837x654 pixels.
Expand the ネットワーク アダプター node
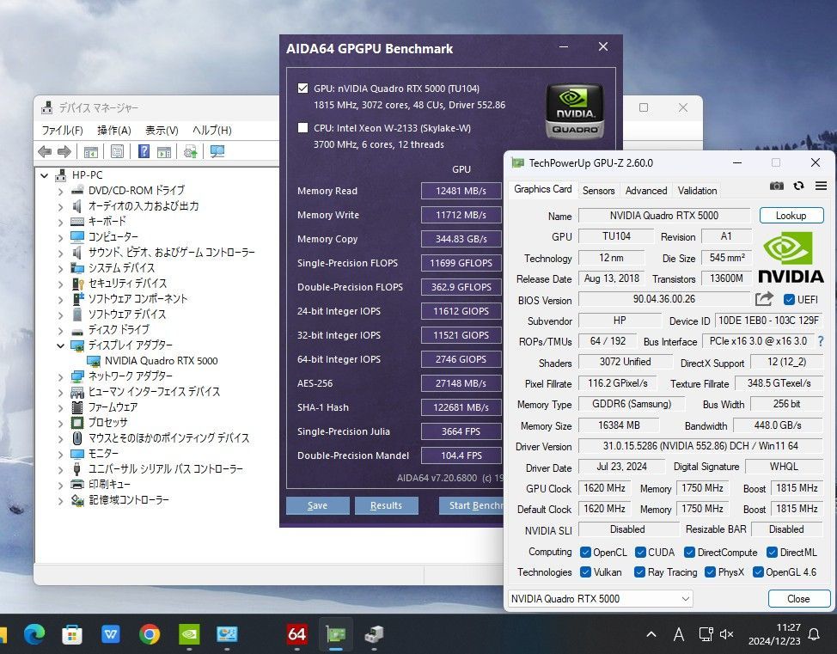click(60, 377)
